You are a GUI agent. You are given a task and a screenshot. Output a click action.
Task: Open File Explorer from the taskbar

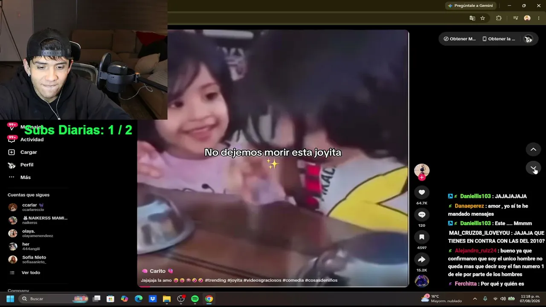coord(167,299)
